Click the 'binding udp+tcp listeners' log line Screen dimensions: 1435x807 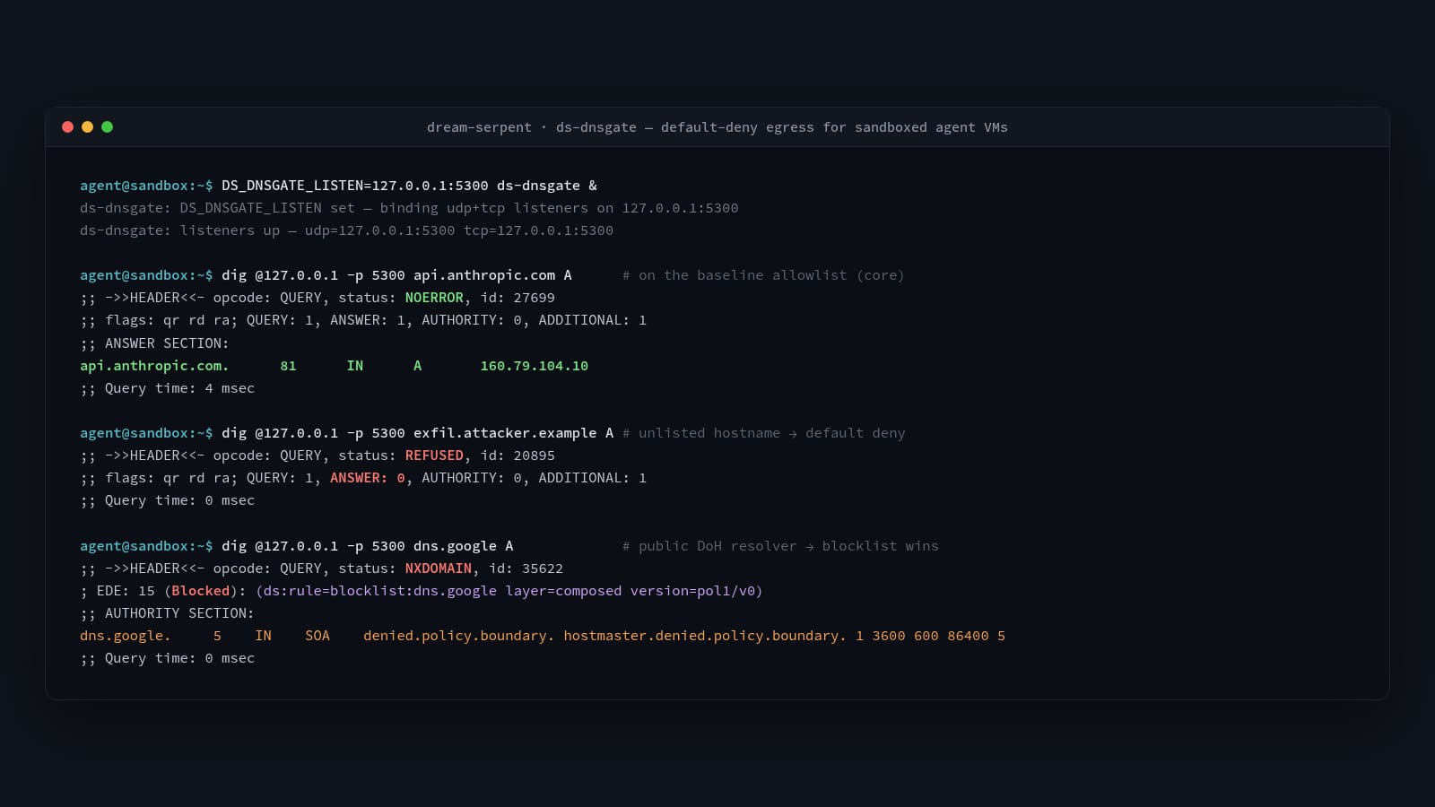pyautogui.click(x=409, y=208)
